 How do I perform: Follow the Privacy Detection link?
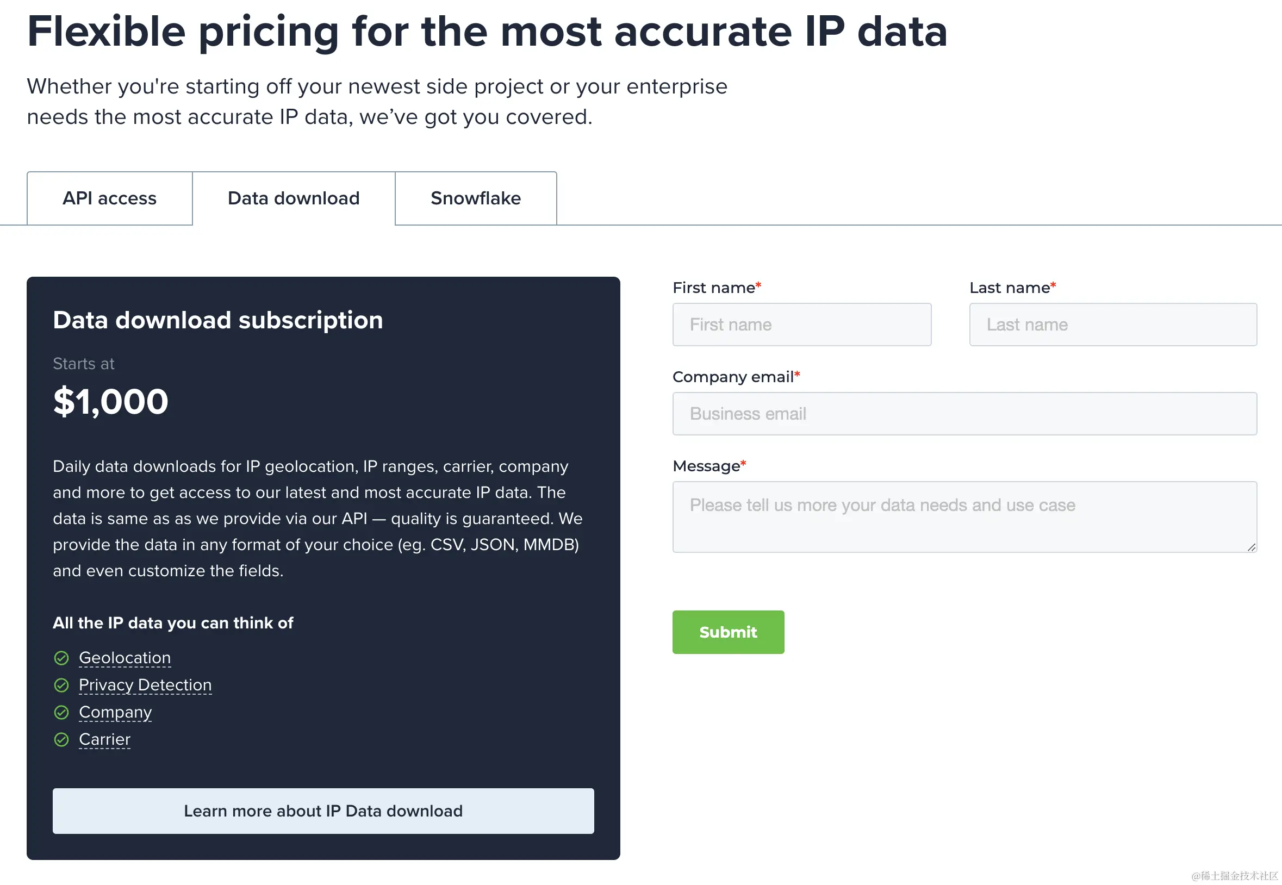point(145,685)
